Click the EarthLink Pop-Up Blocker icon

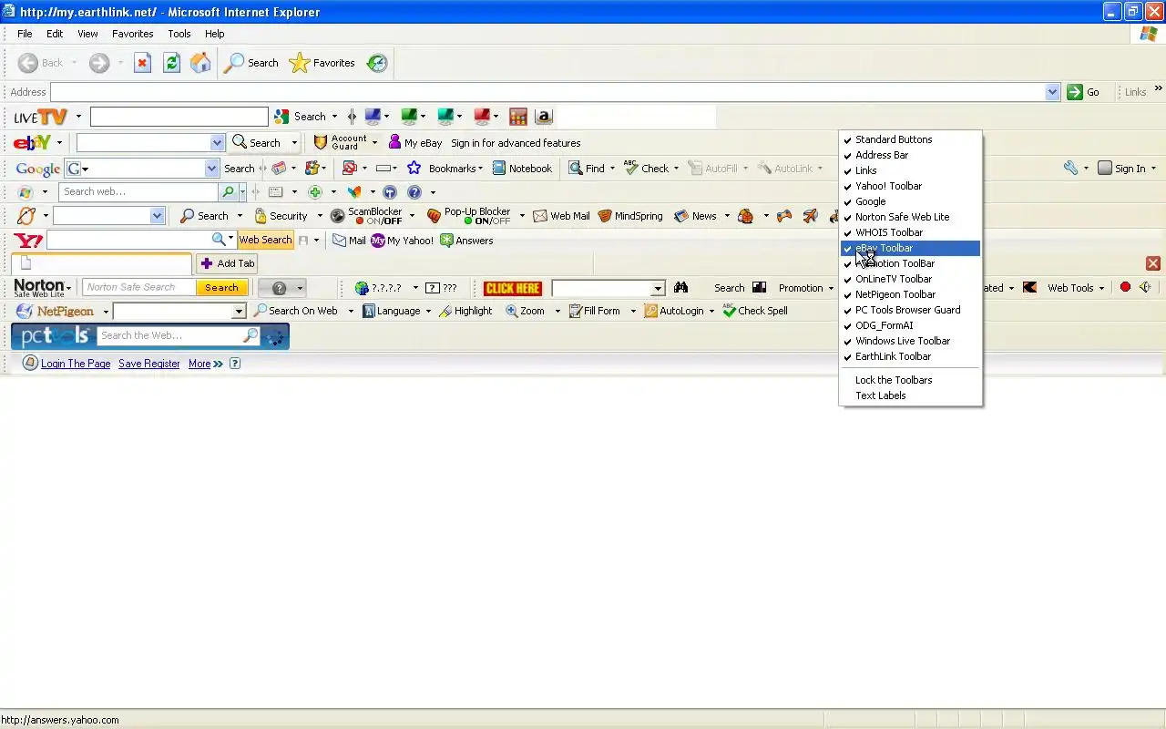click(434, 216)
